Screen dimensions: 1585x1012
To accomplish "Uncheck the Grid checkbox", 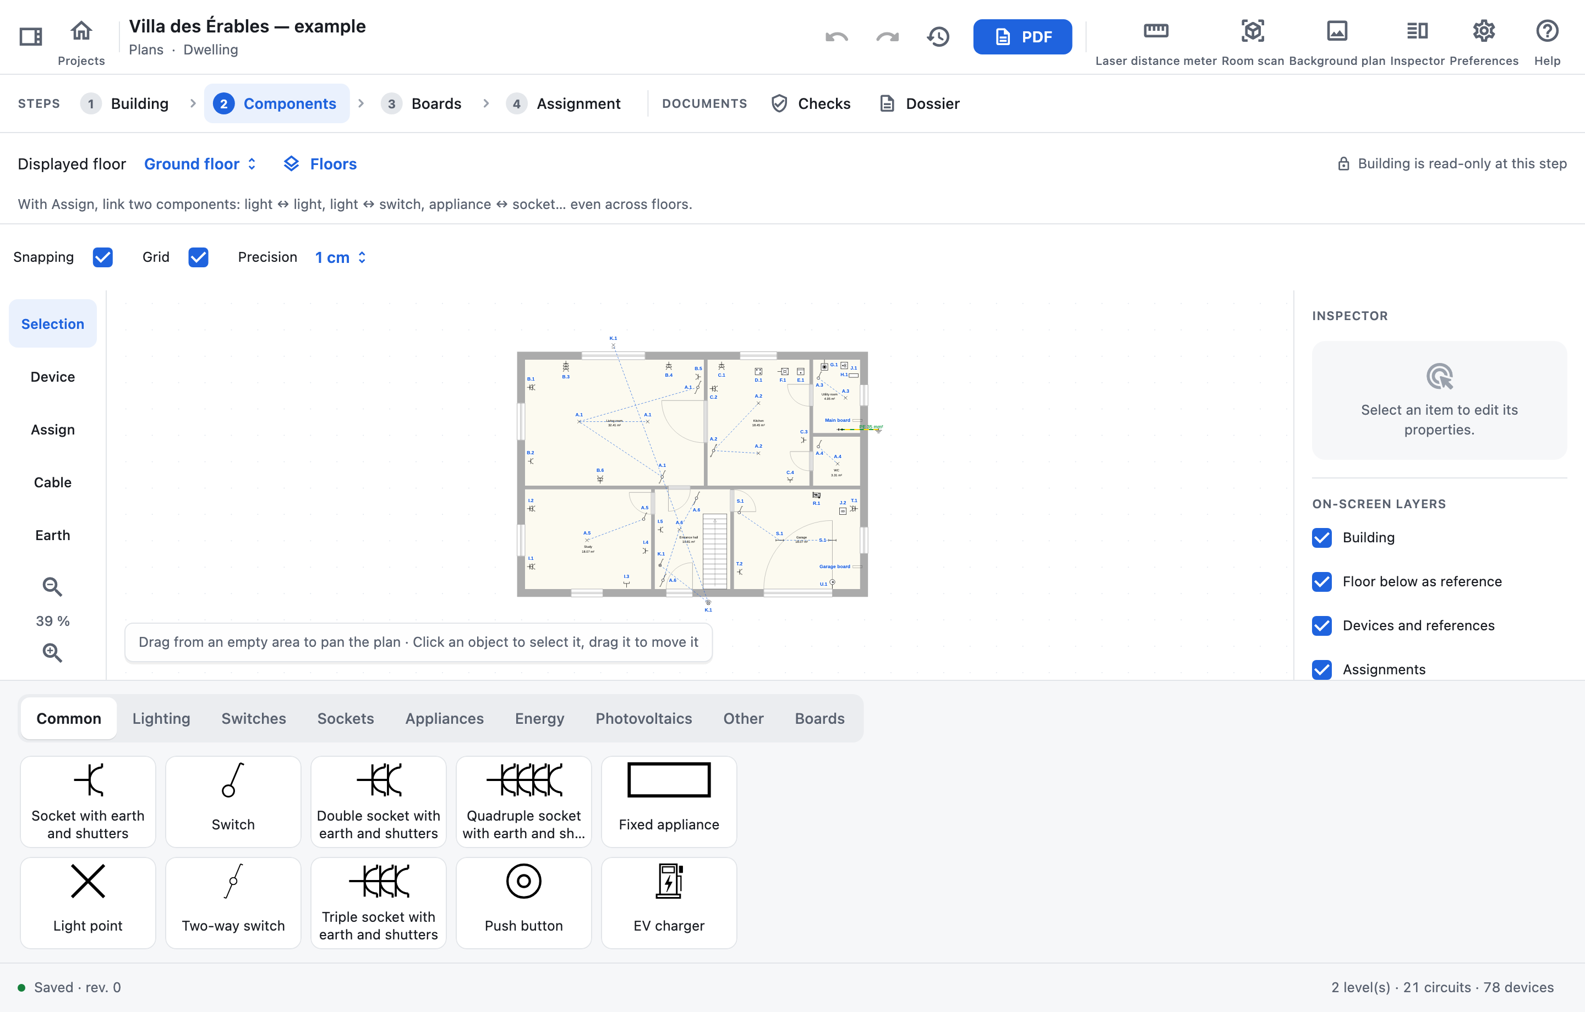I will click(198, 257).
